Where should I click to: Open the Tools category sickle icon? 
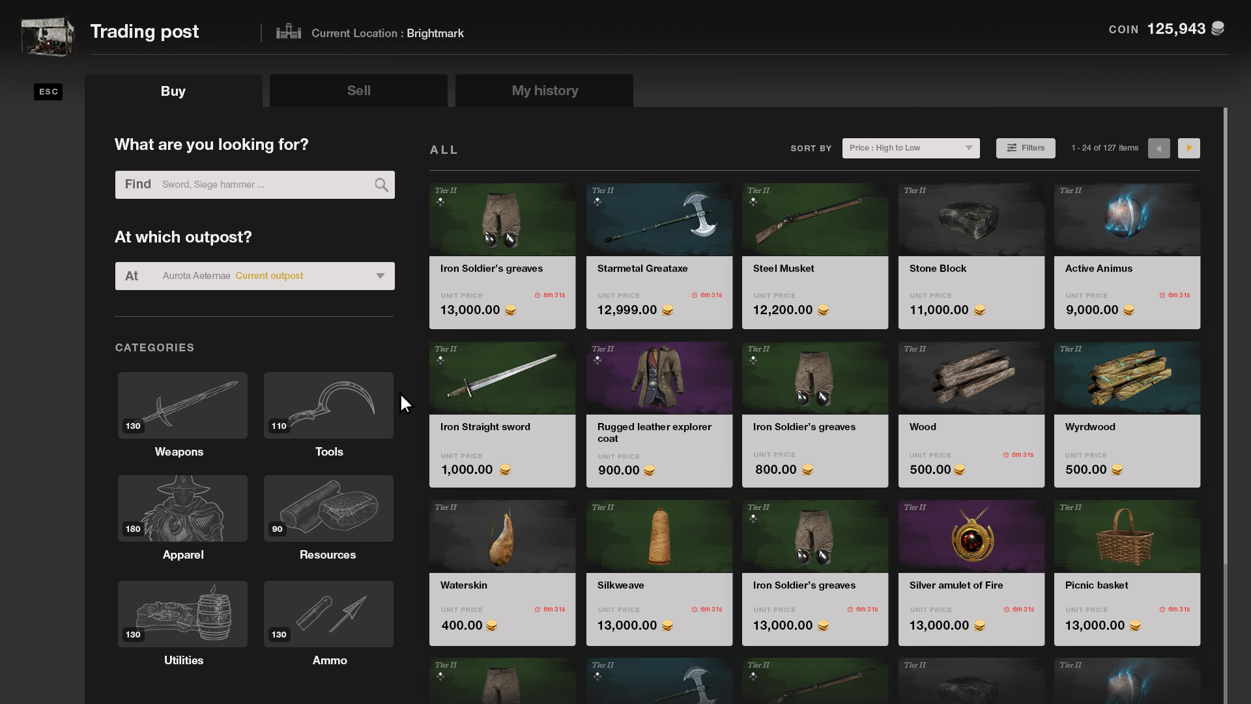(x=328, y=405)
